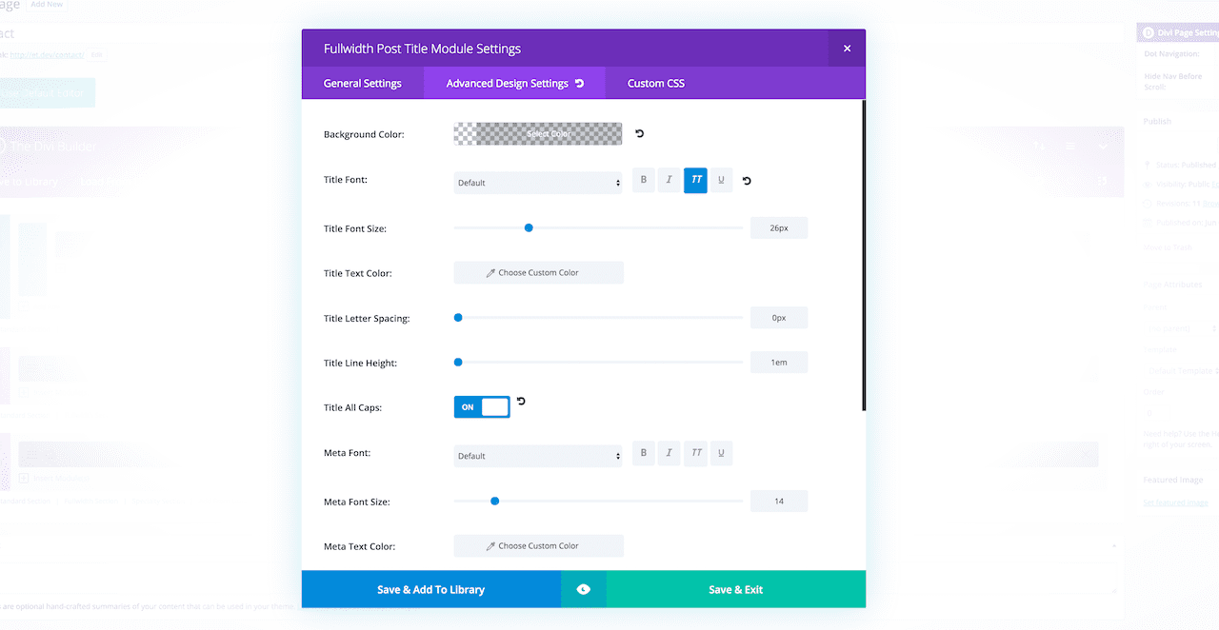1219x630 pixels.
Task: Reset the Title Font style
Action: (747, 181)
